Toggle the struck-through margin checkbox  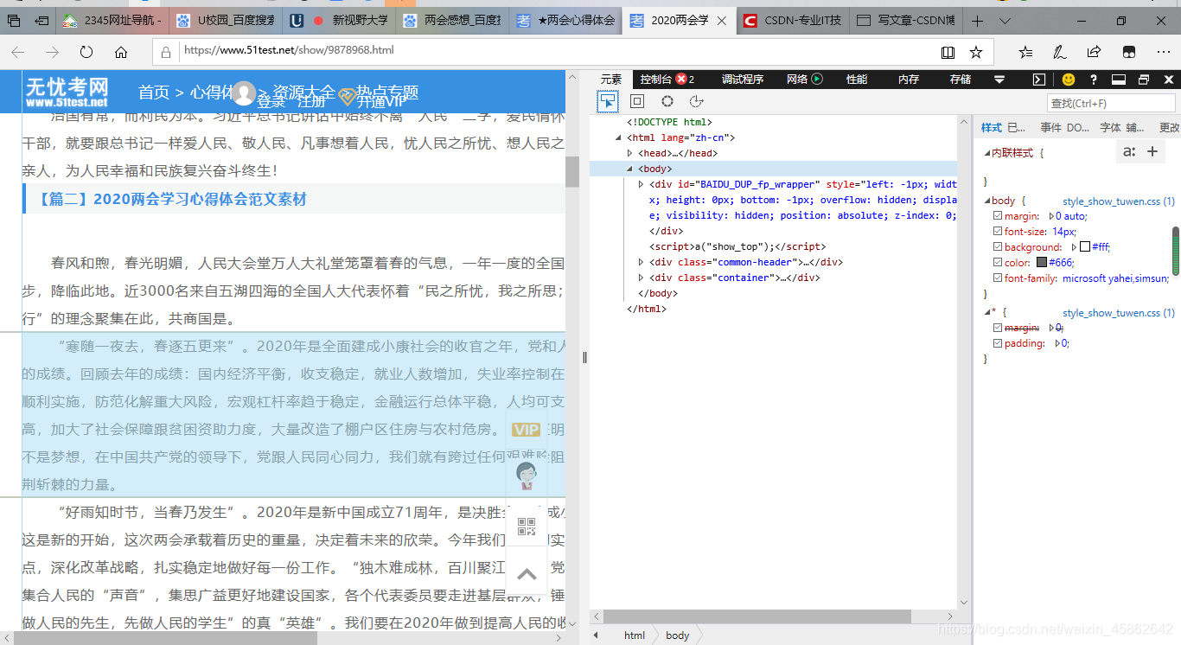pos(998,329)
